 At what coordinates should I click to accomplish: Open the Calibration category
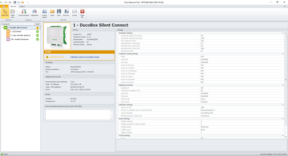[x=35, y=13]
